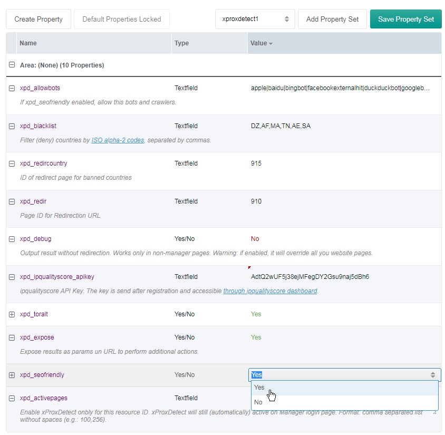Collapse xpd_blacklist row description
The height and width of the screenshot is (435, 445).
pos(12,126)
